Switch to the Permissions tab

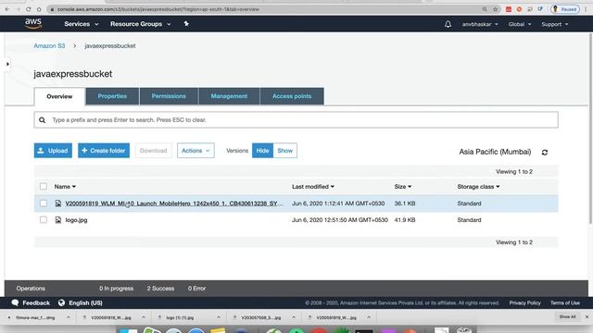(169, 96)
